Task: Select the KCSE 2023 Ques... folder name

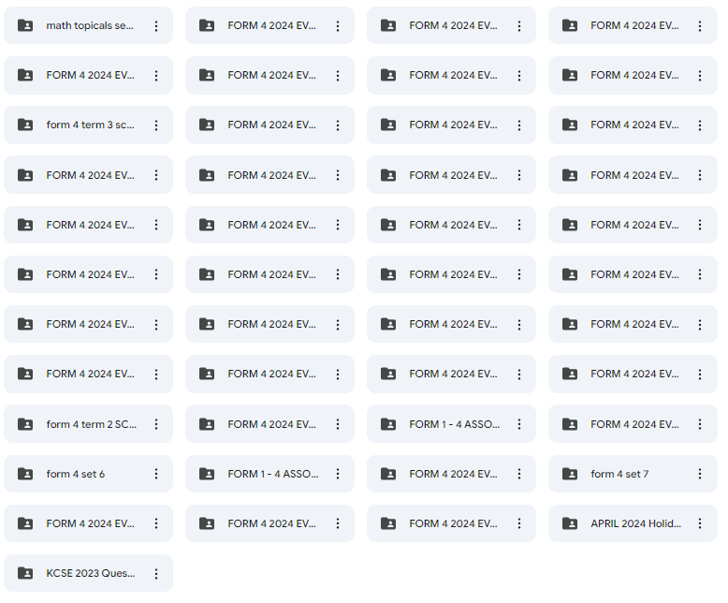Action: pyautogui.click(x=91, y=573)
